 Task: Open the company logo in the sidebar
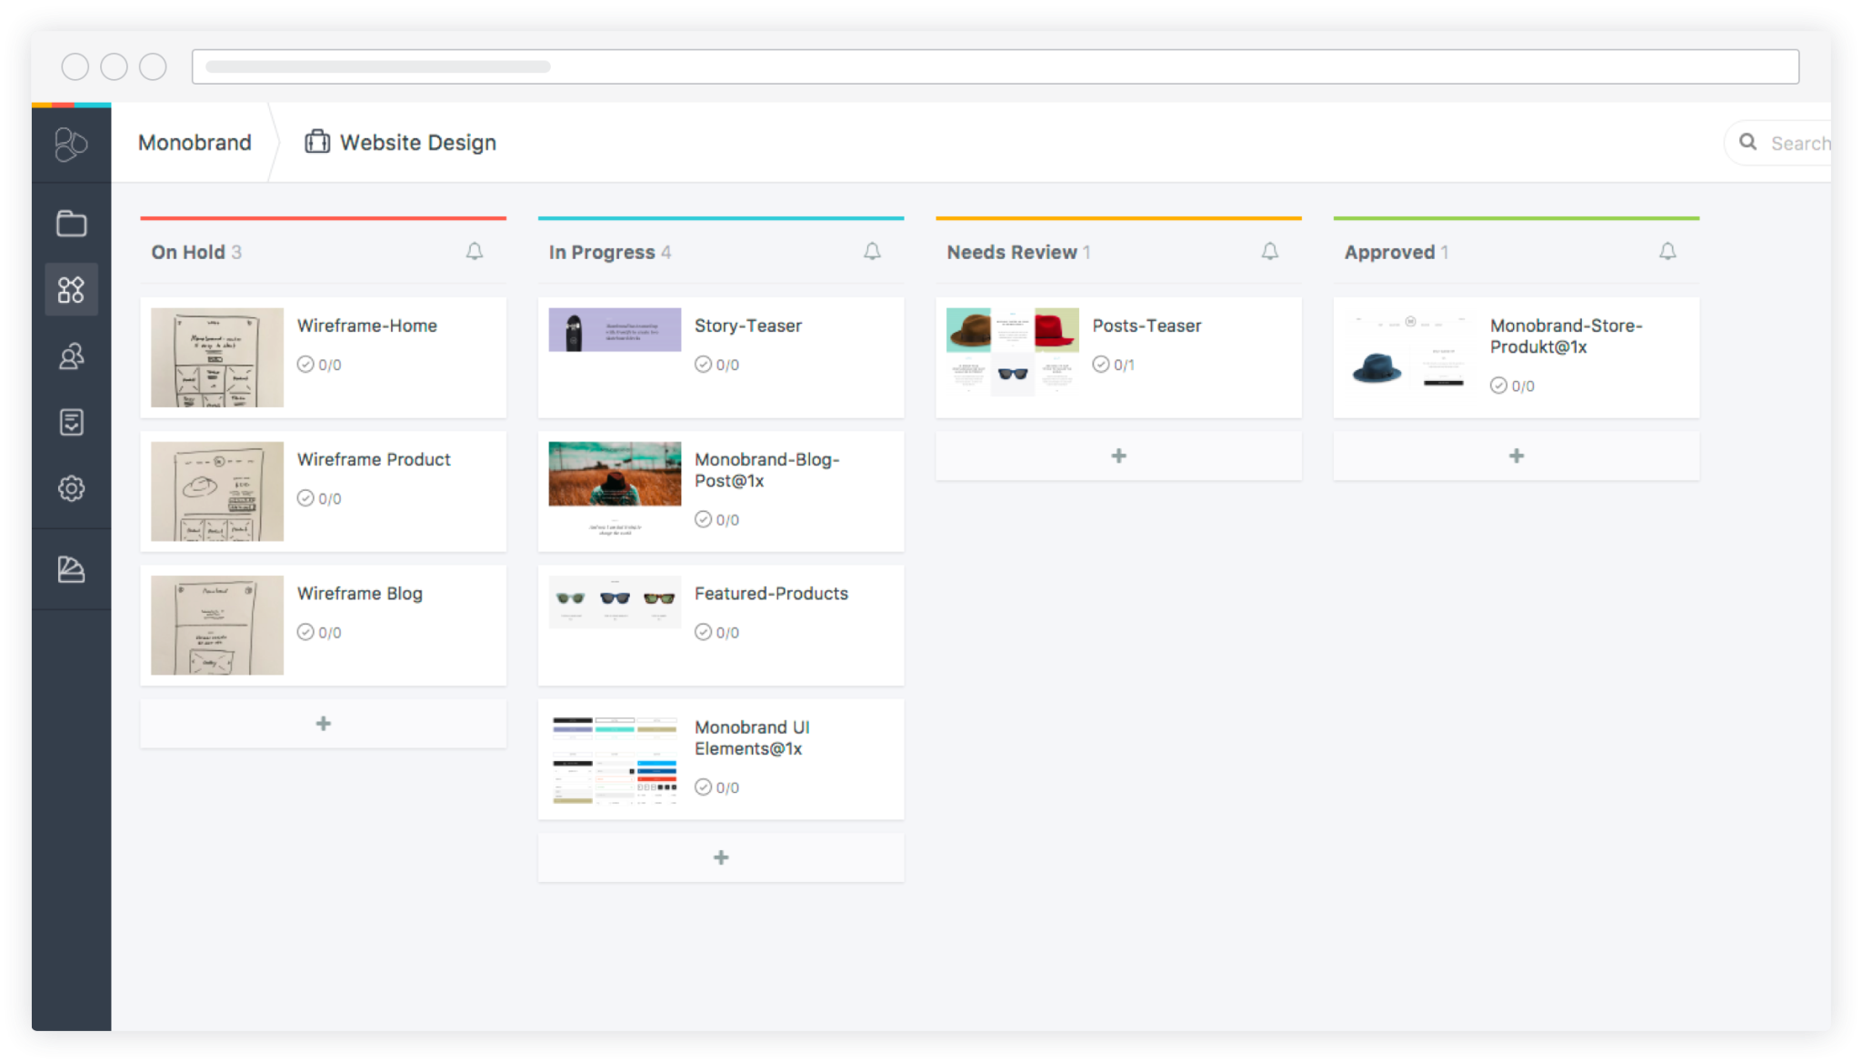point(71,144)
